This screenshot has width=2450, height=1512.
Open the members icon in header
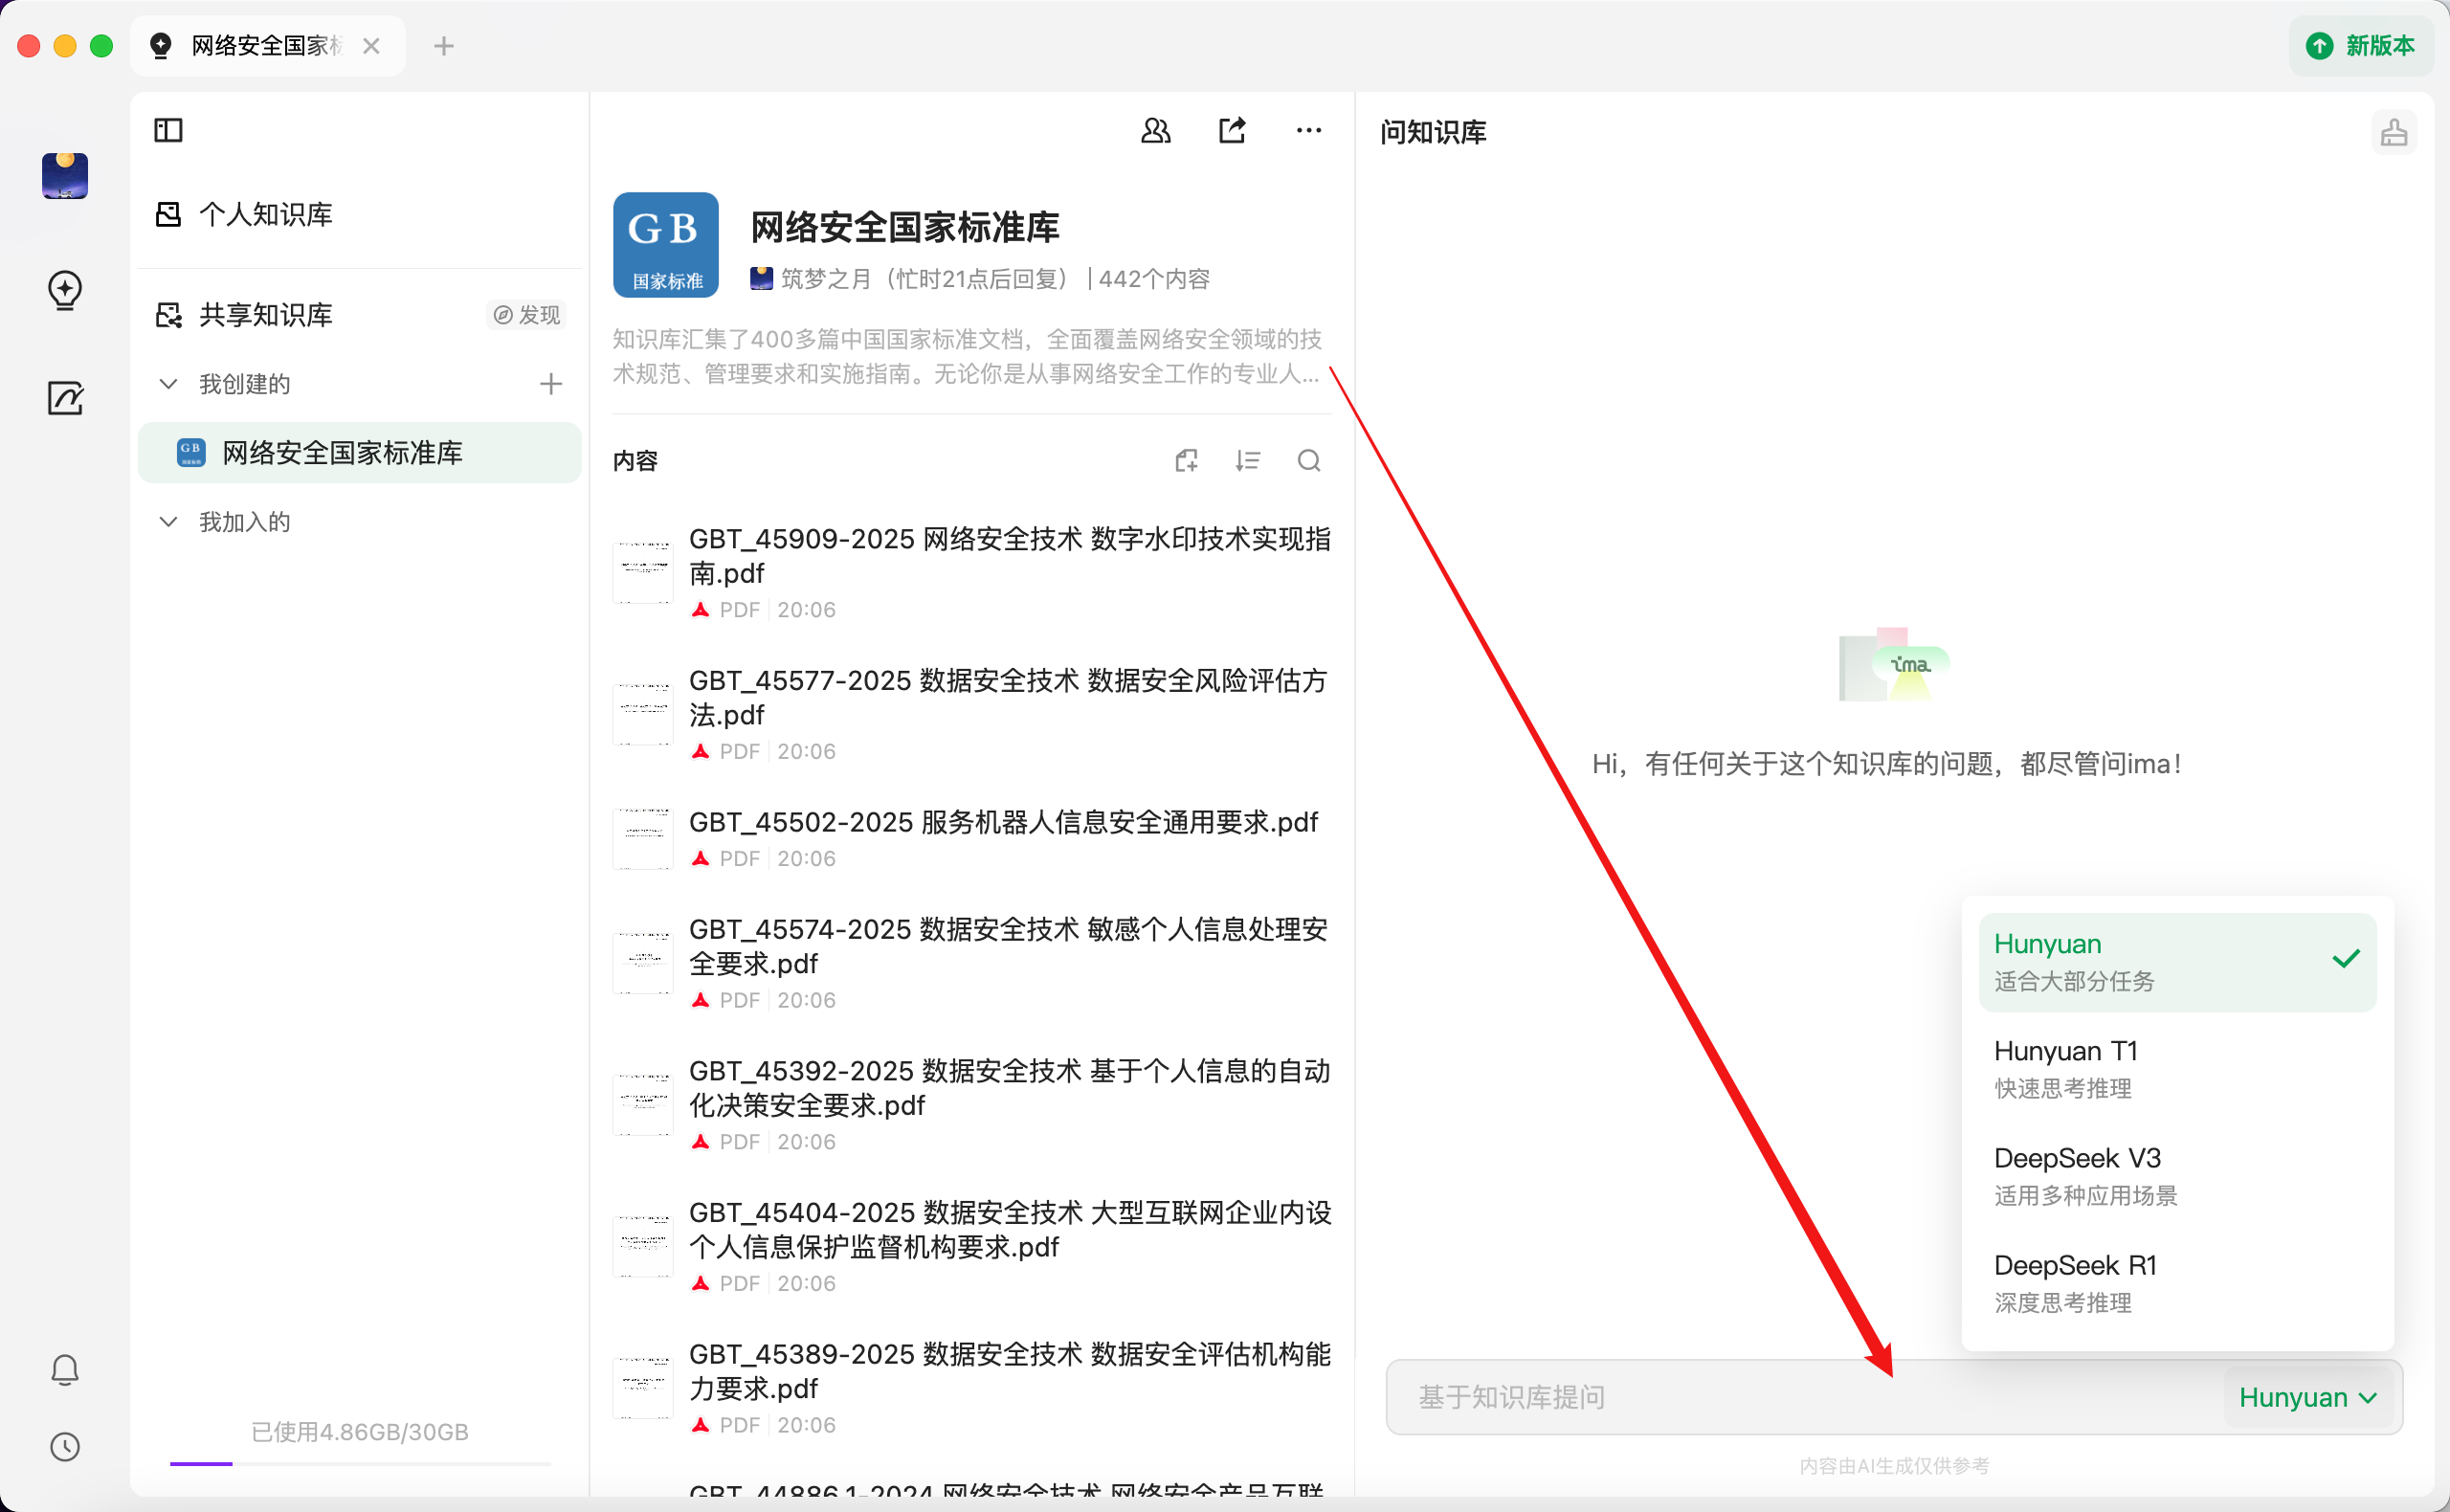pyautogui.click(x=1155, y=131)
